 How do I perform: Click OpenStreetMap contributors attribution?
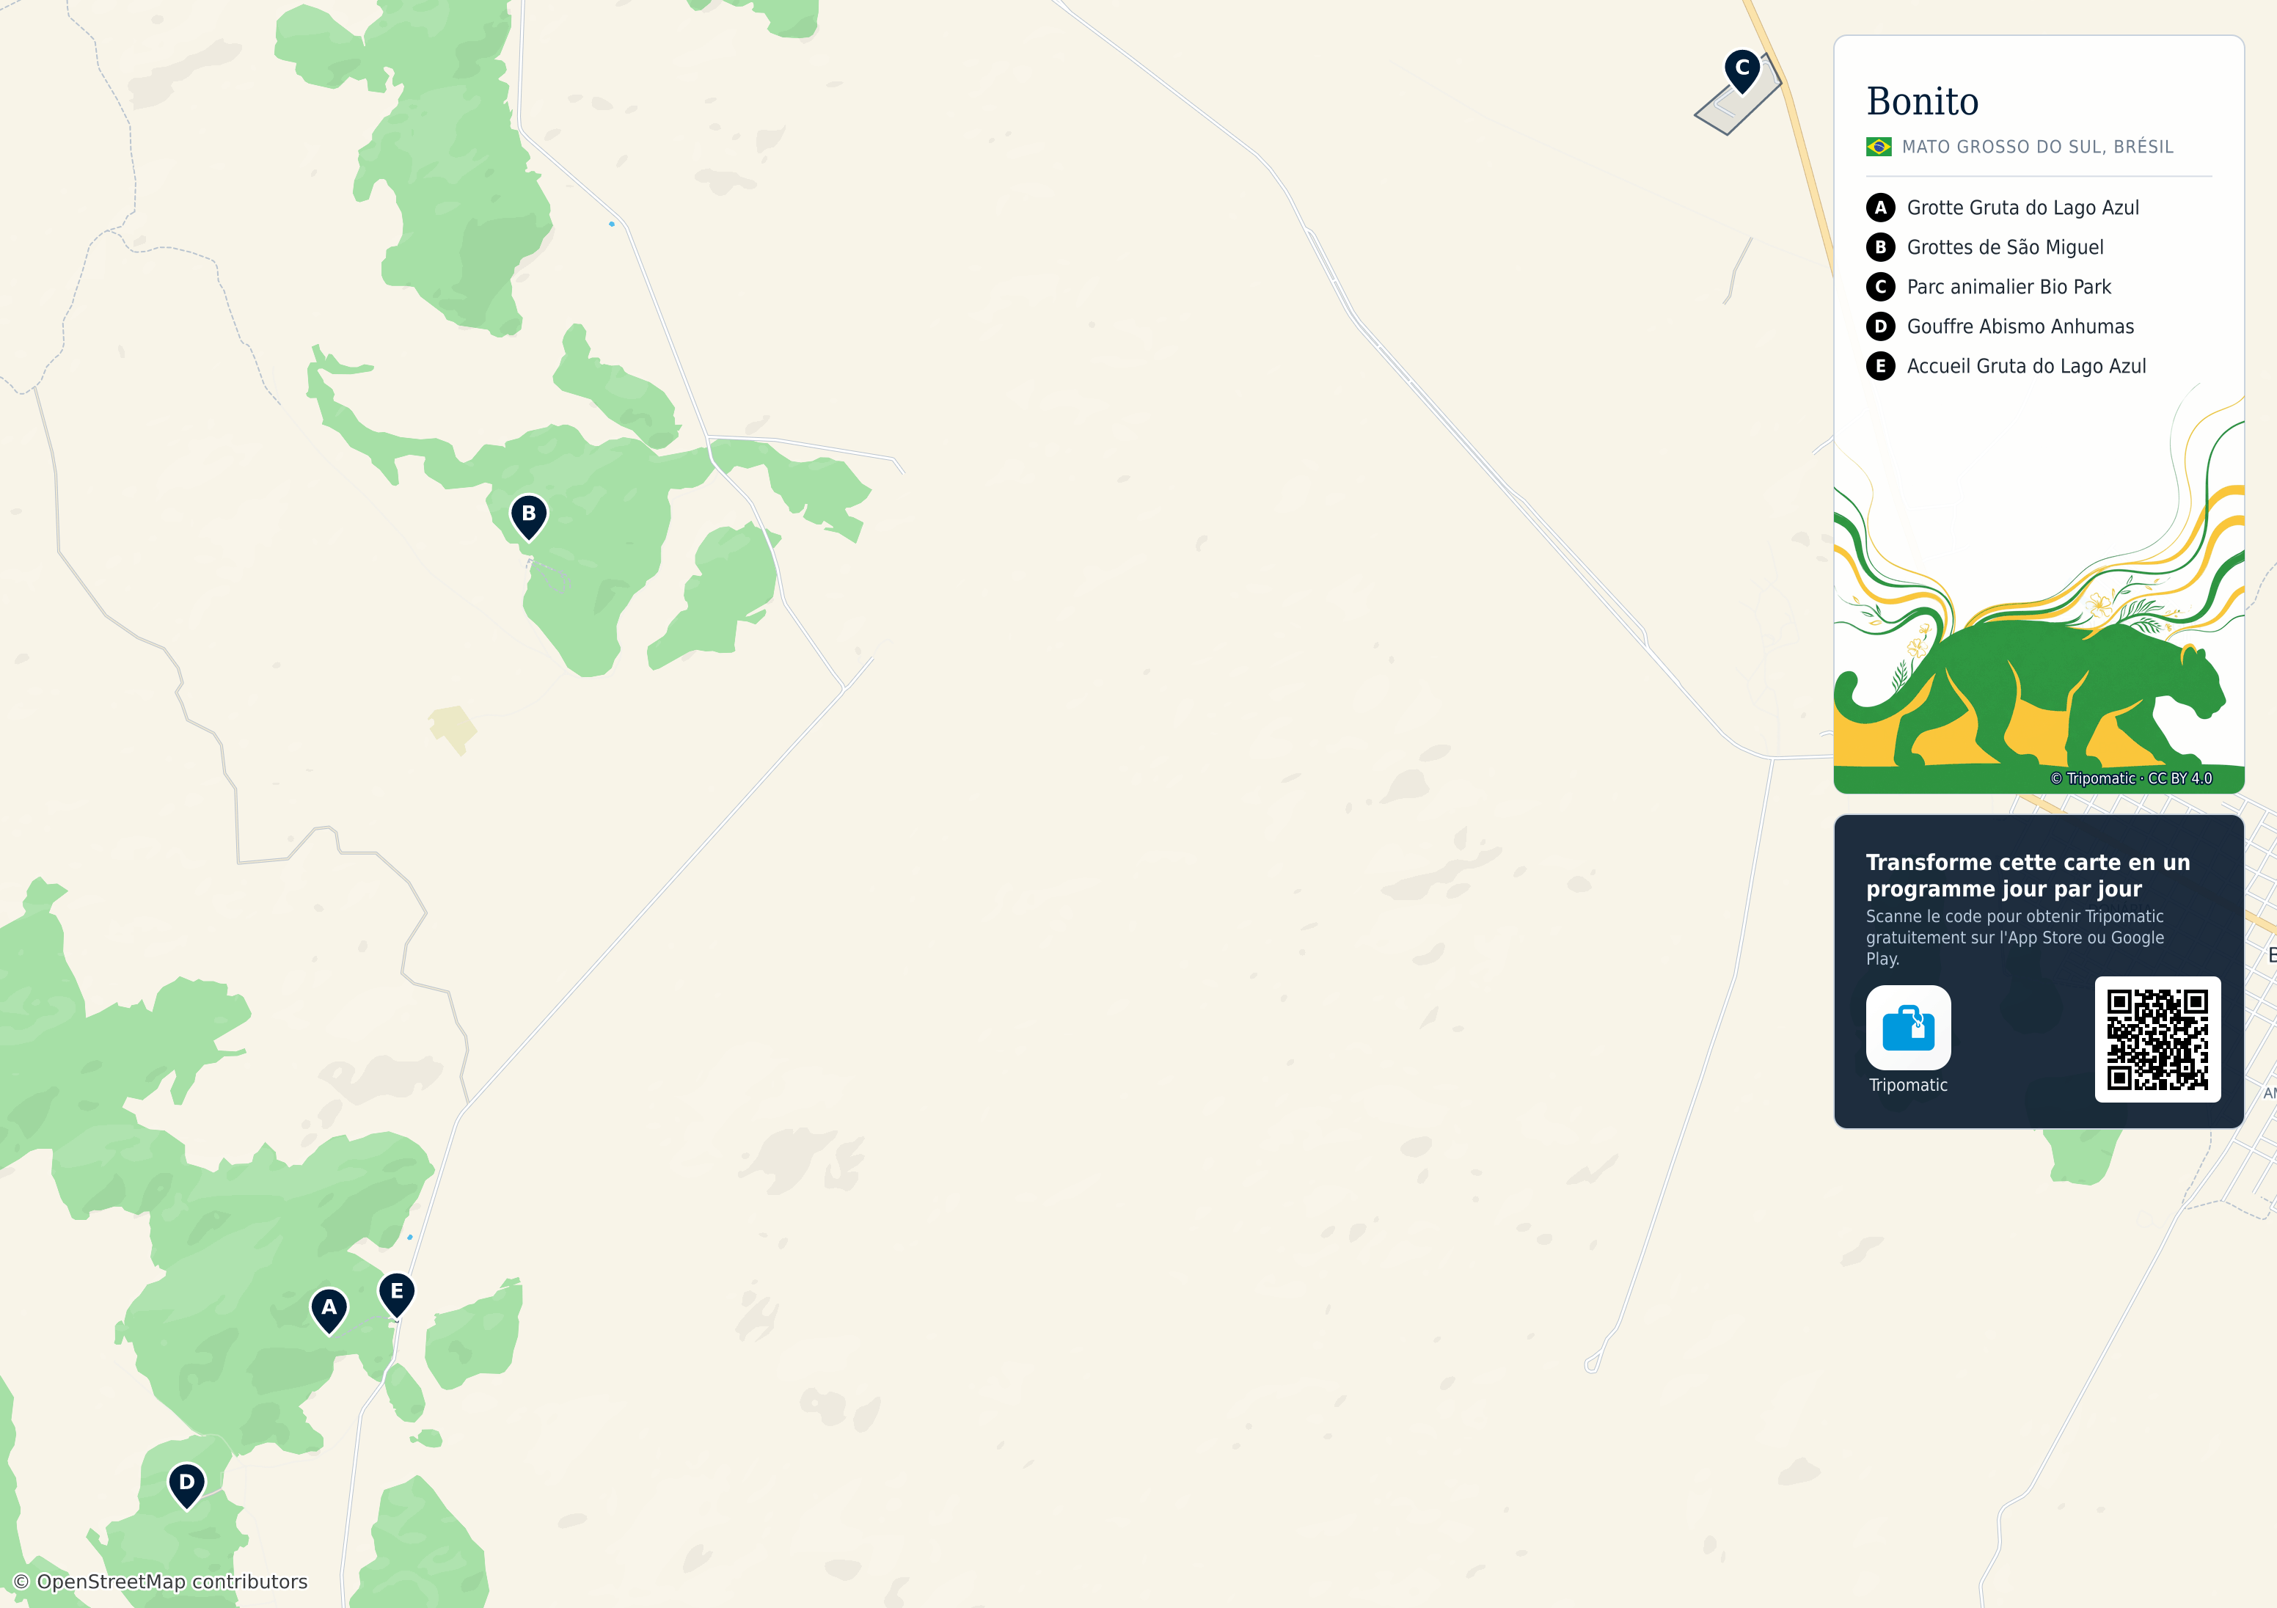tap(160, 1581)
